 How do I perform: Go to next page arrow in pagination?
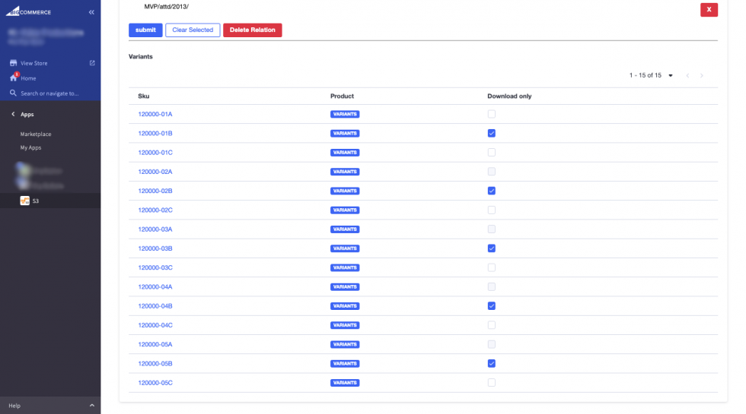point(701,76)
